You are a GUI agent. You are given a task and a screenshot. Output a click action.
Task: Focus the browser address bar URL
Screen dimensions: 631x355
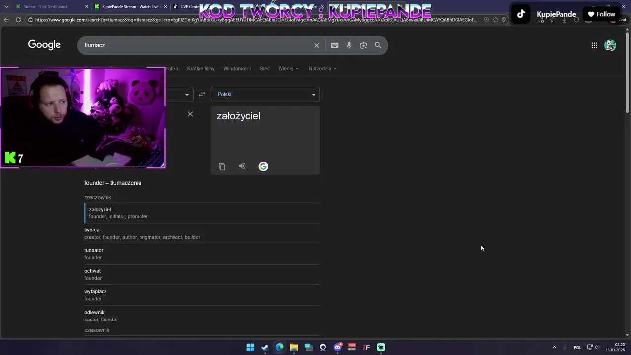[256, 20]
